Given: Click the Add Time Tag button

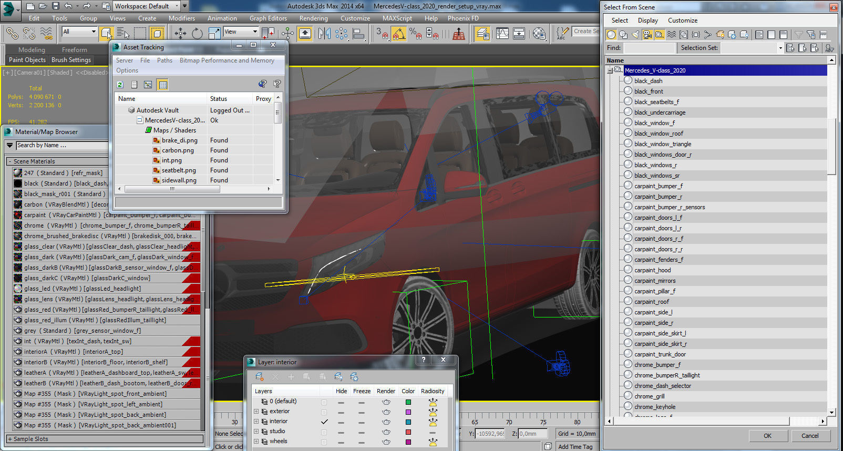Looking at the screenshot, I should (575, 447).
